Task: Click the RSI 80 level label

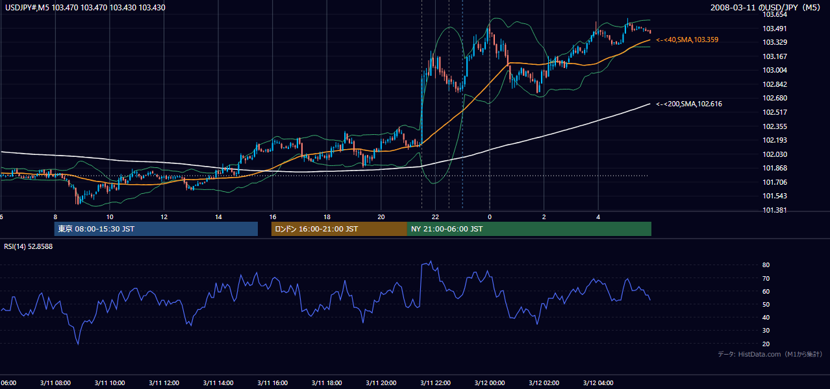Action: (766, 265)
